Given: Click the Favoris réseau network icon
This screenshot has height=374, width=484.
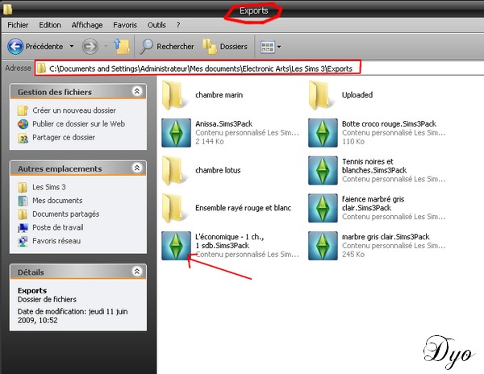Looking at the screenshot, I should pyautogui.click(x=23, y=242).
